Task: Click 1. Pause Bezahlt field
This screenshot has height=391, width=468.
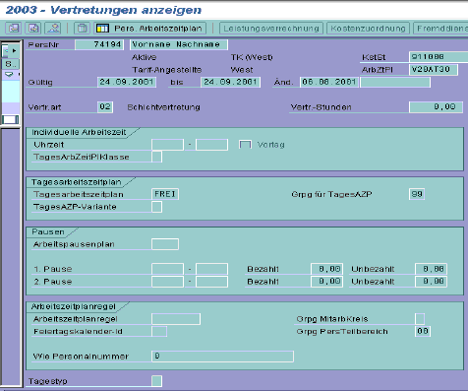Action: coord(327,269)
